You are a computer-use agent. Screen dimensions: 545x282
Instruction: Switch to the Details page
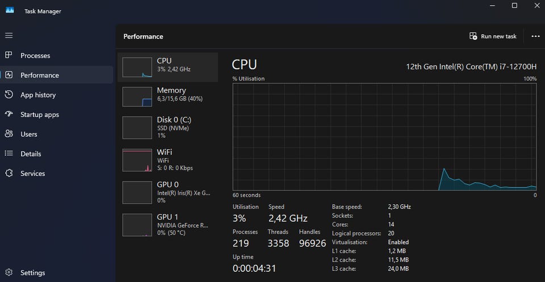(56, 154)
